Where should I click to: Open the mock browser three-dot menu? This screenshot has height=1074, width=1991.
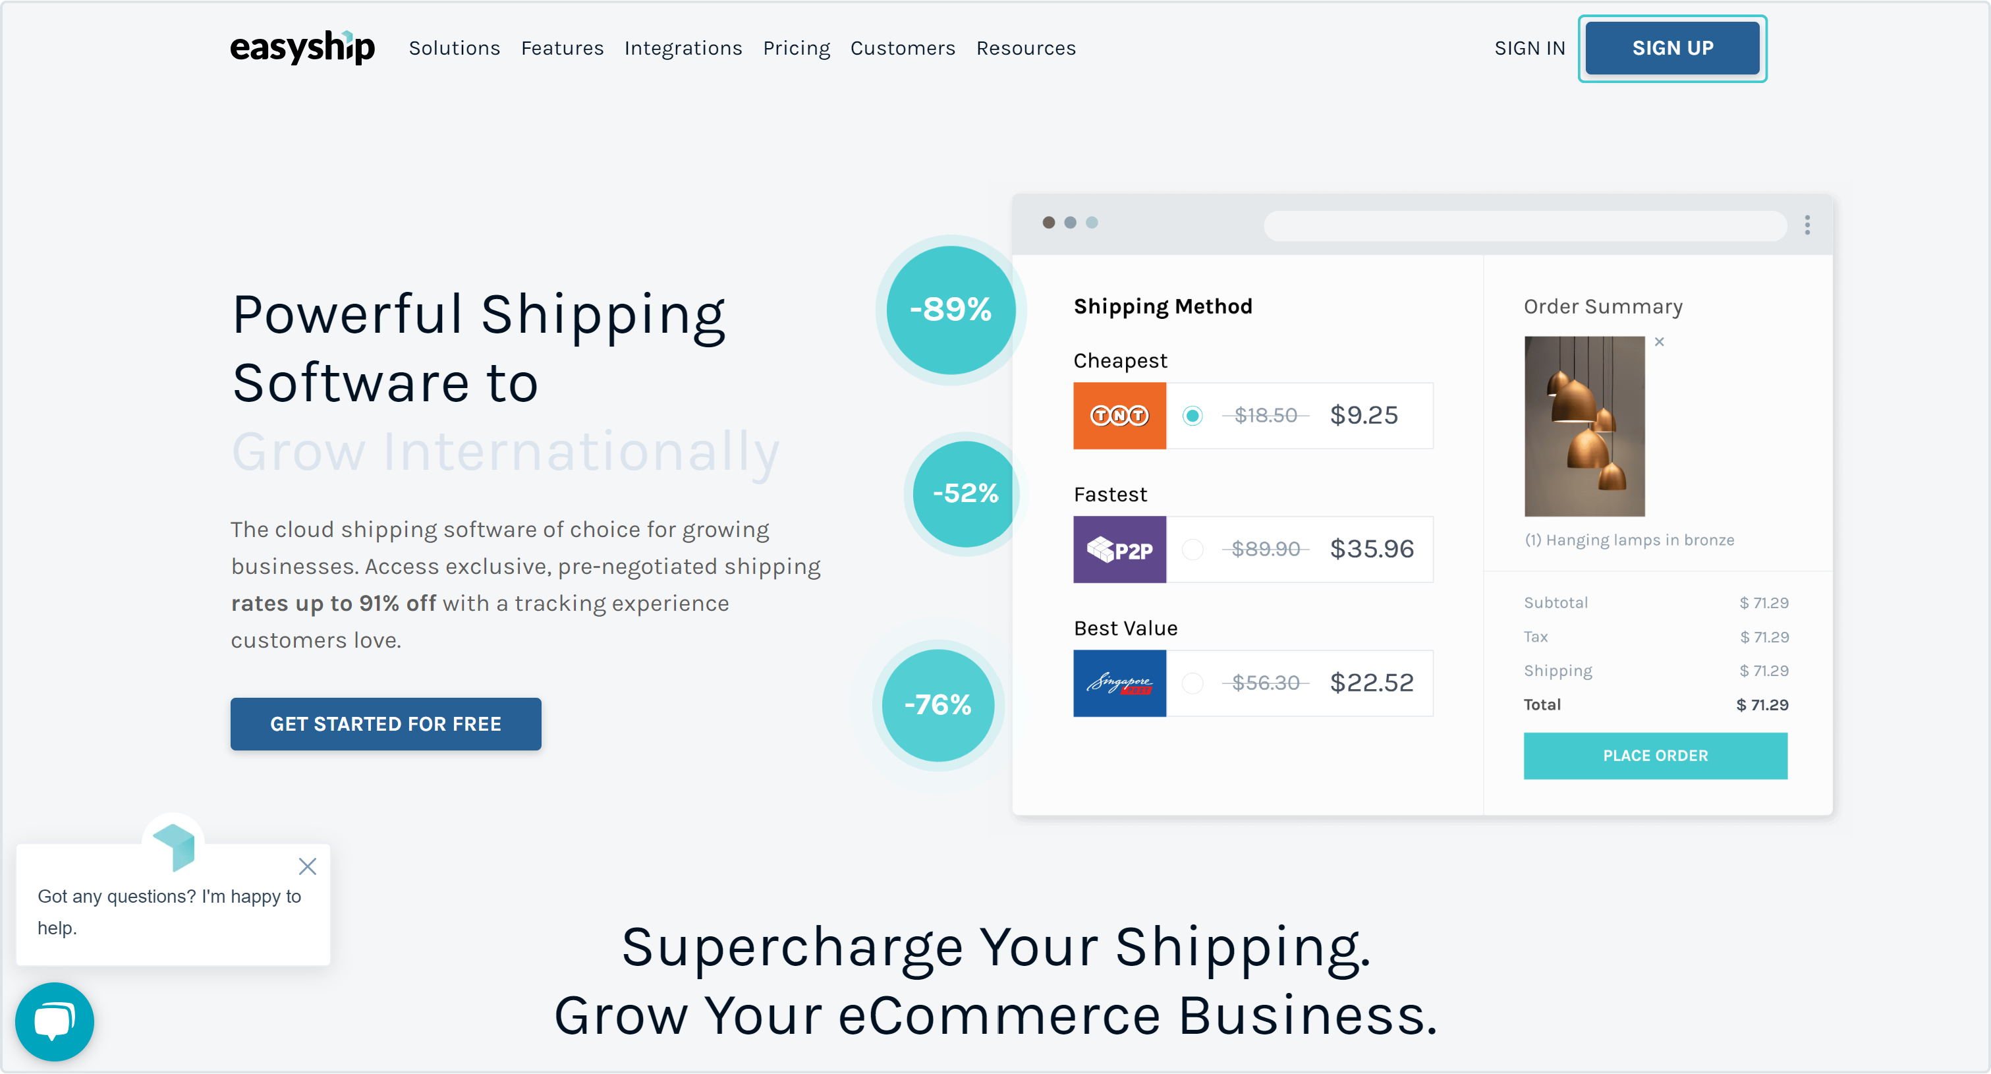coord(1807,225)
